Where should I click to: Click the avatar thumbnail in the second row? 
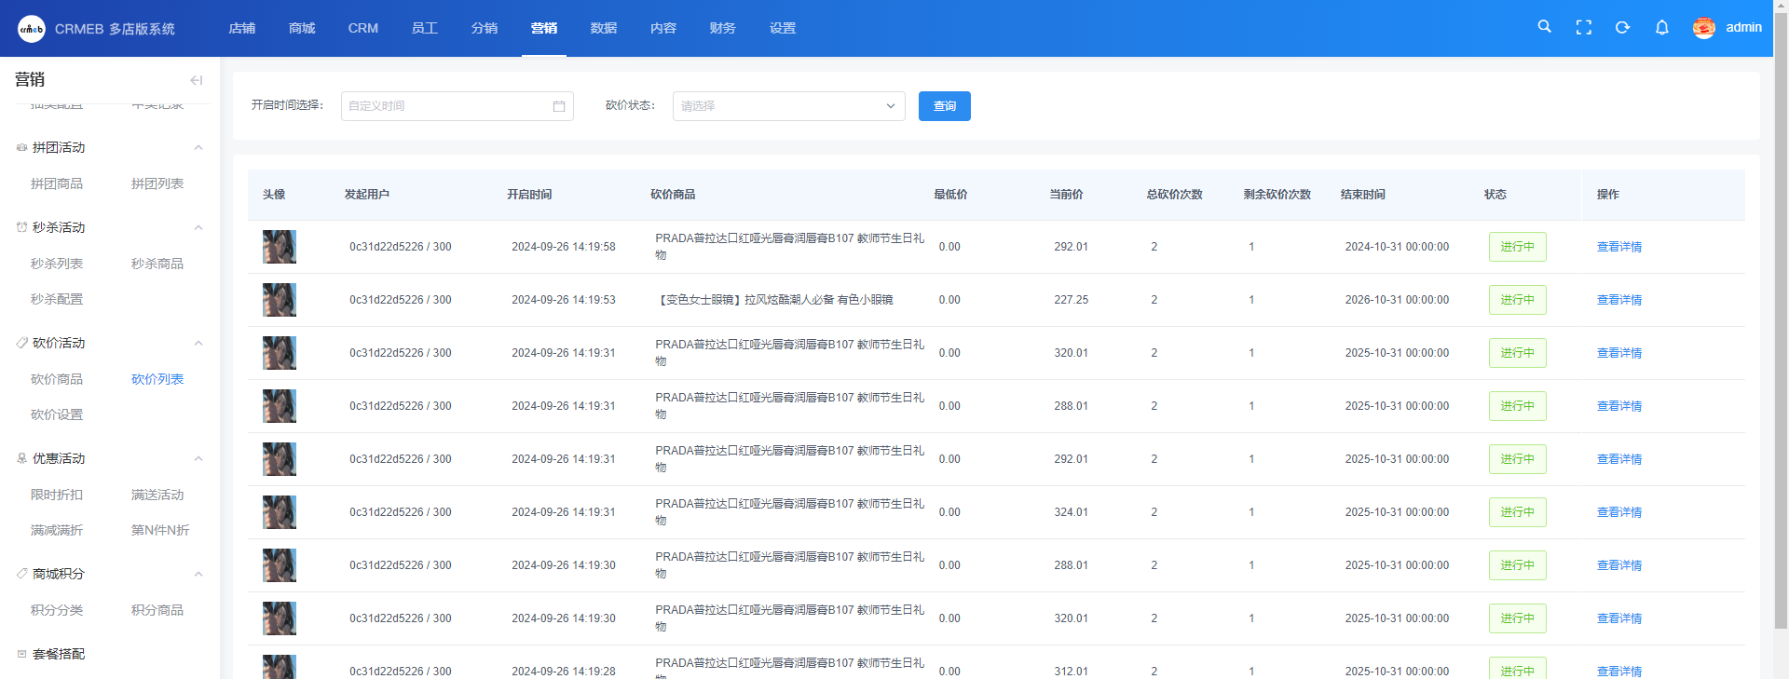pos(279,300)
